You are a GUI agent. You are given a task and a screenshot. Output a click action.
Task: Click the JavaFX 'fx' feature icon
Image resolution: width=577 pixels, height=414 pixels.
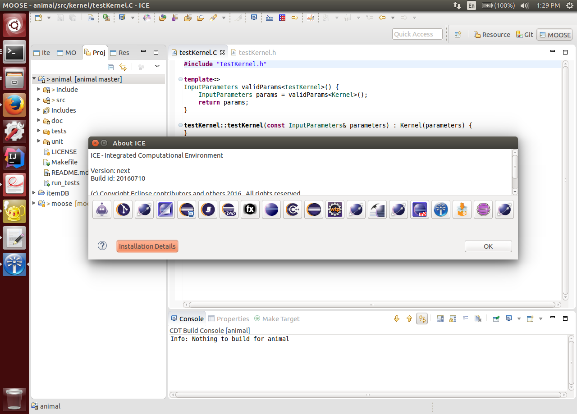250,209
